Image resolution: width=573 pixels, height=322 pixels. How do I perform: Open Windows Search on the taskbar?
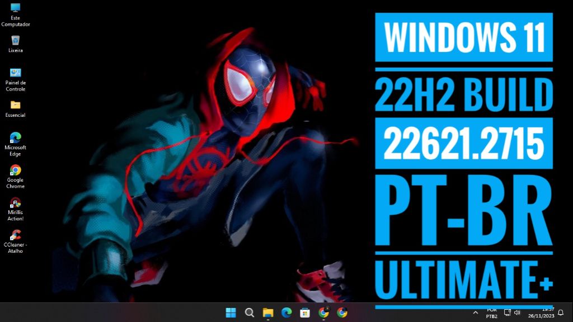[249, 313]
